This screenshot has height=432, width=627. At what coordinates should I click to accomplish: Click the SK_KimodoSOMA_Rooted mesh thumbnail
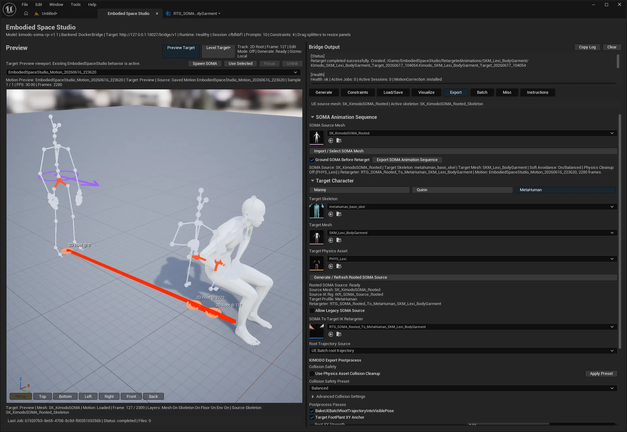coord(316,137)
